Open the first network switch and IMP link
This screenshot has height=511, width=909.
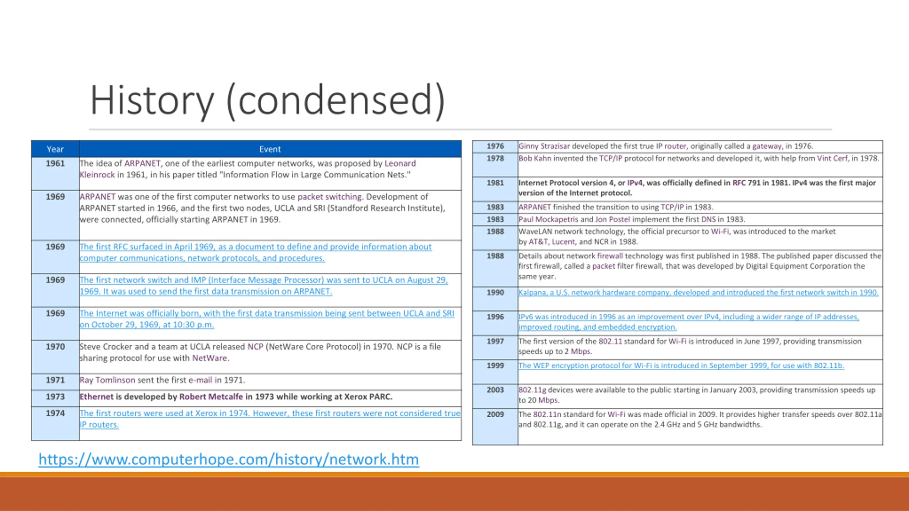click(263, 280)
